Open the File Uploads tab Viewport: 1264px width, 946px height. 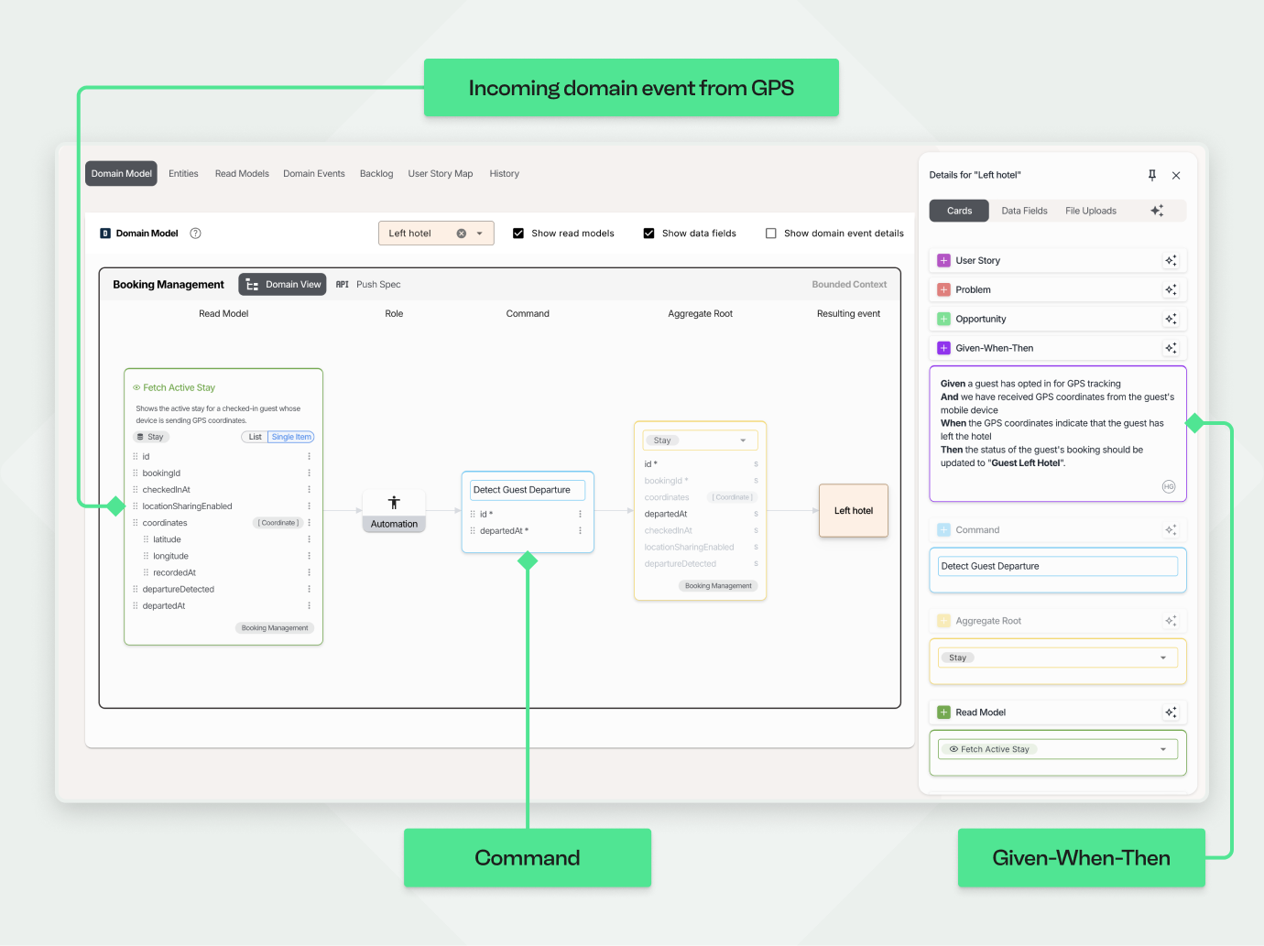(1091, 211)
